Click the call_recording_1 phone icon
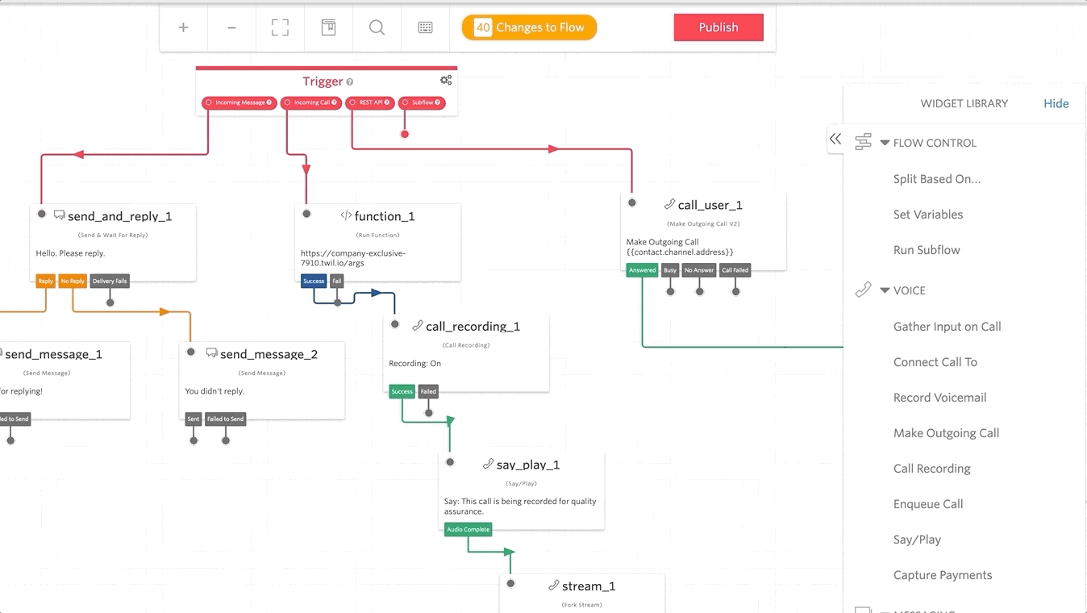Screen dimensions: 1087x613 (417, 326)
